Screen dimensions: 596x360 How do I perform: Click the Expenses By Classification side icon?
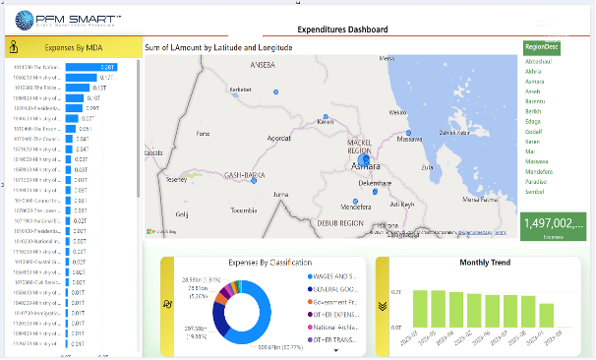(x=167, y=304)
